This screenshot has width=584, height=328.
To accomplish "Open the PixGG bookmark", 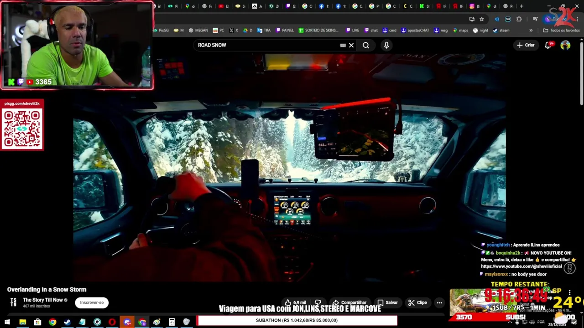I will 161,30.
